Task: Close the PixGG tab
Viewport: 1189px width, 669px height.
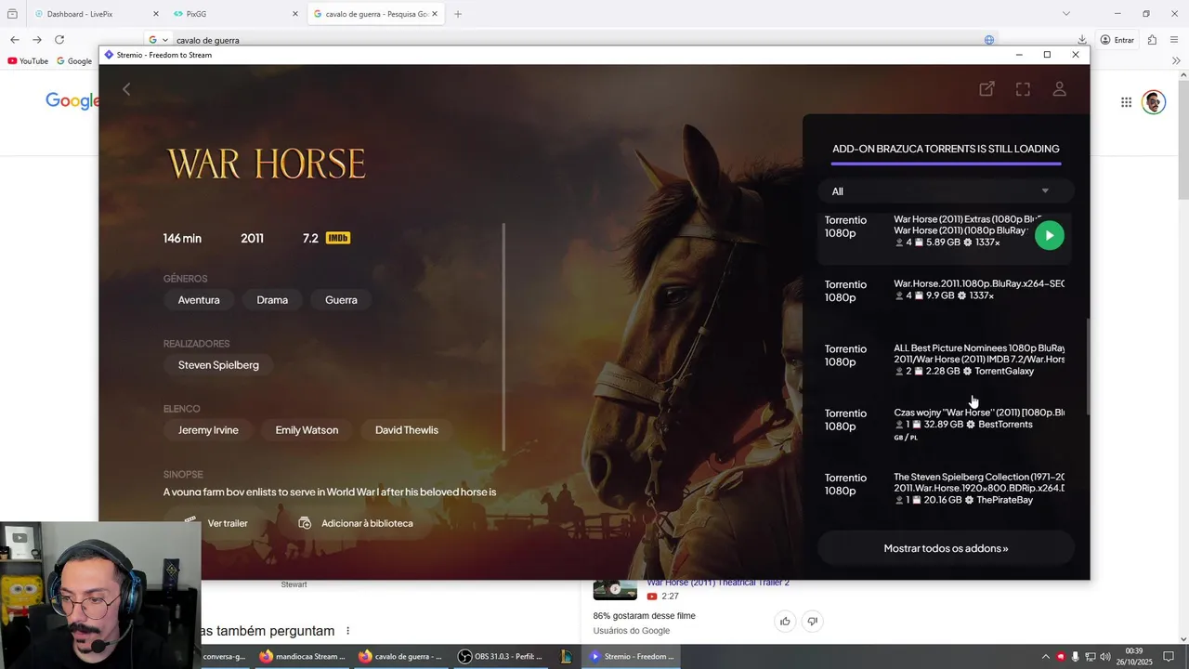Action: pyautogui.click(x=295, y=14)
